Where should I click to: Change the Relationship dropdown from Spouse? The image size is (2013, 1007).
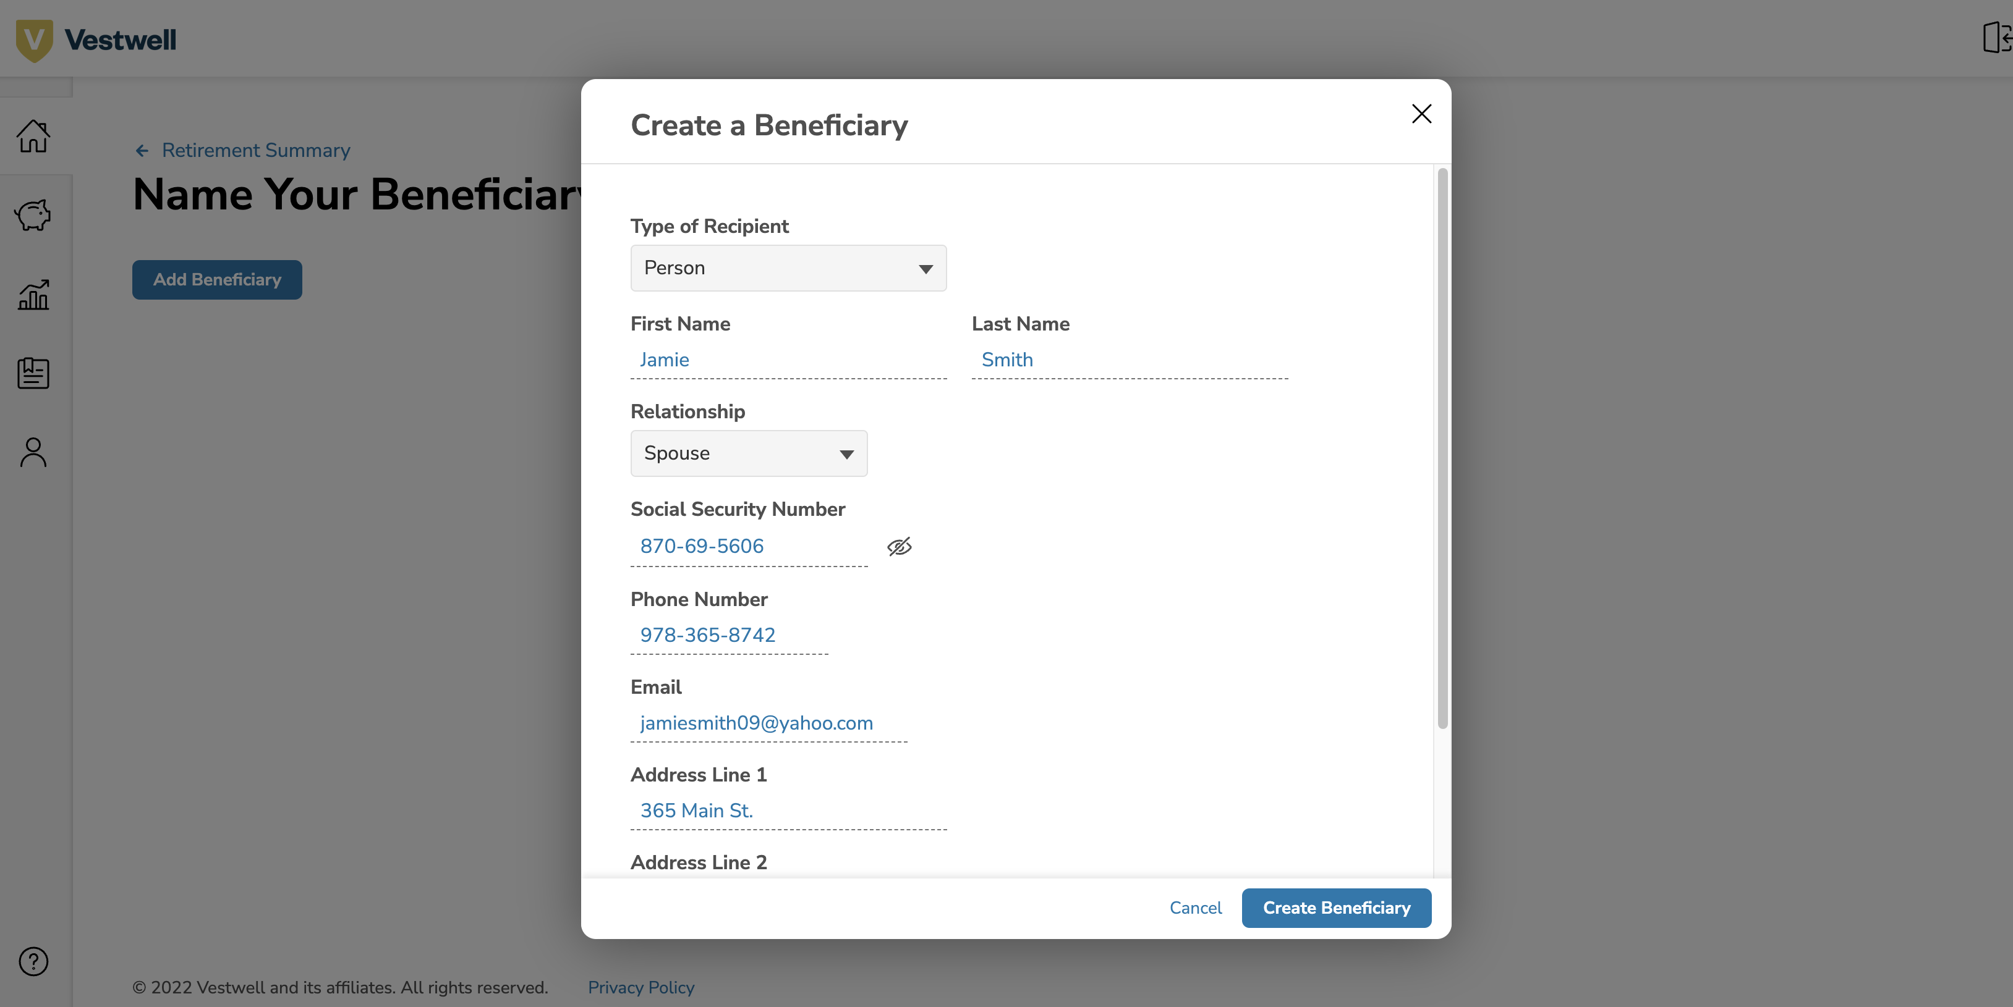748,453
